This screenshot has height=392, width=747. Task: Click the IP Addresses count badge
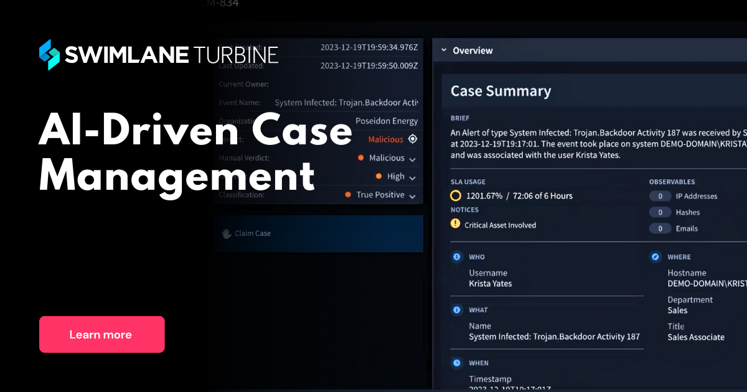(660, 196)
